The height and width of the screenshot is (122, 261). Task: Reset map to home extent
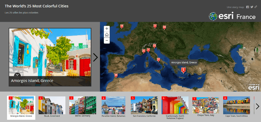[107, 35]
